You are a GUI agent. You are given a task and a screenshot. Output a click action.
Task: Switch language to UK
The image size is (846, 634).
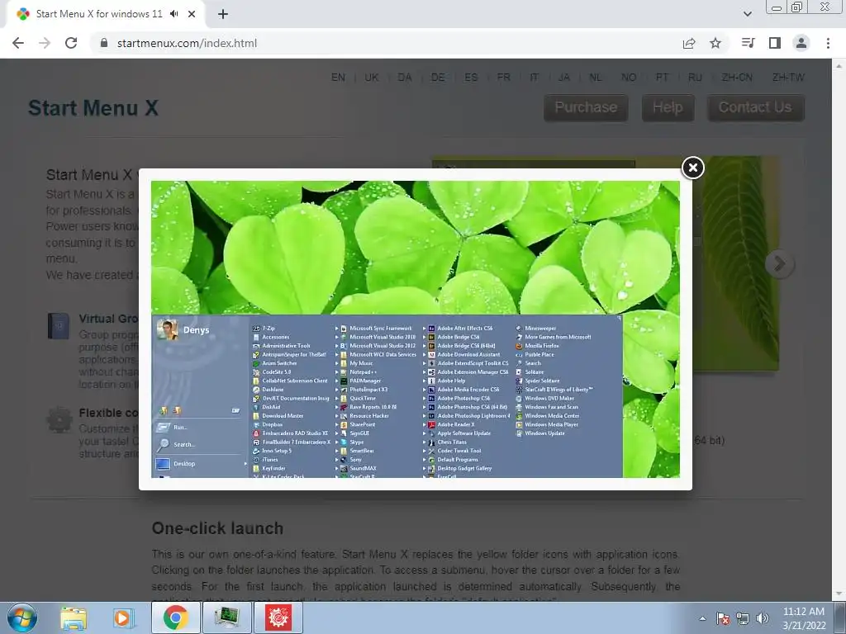point(371,77)
